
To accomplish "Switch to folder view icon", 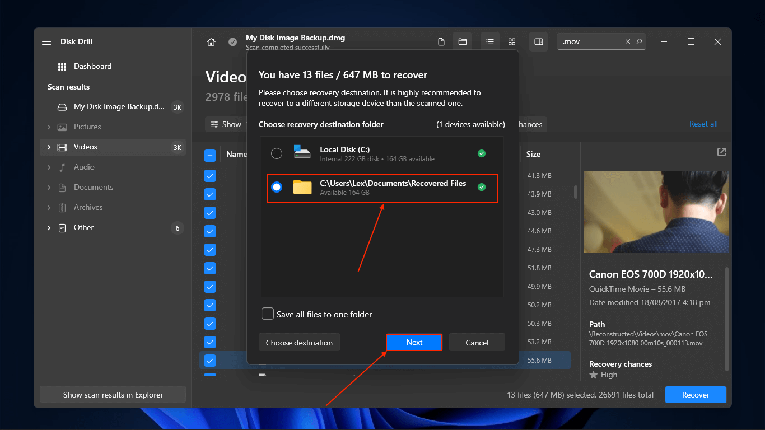I will click(463, 42).
